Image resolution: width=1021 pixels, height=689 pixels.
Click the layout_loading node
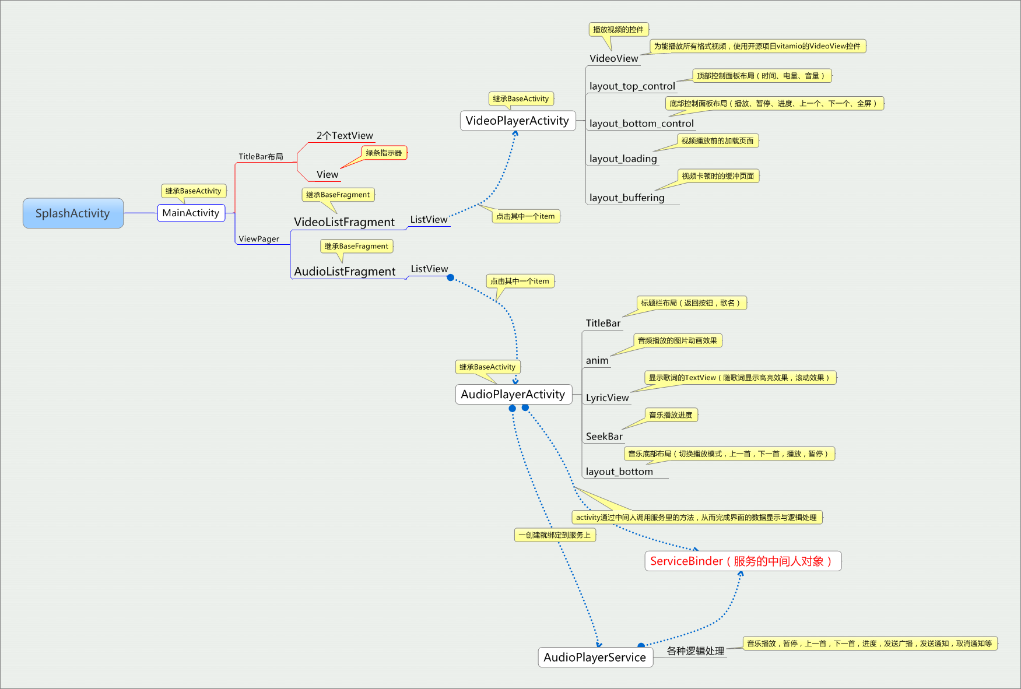[623, 159]
